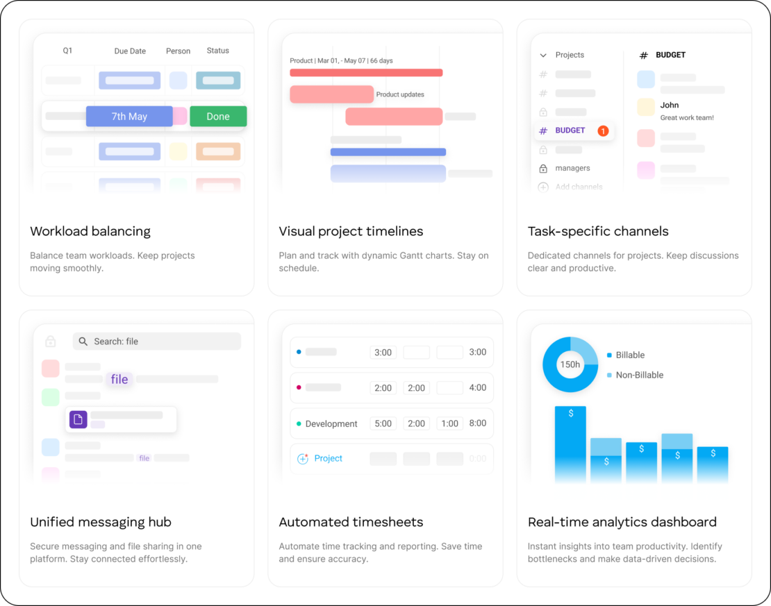
Task: Click the orange notification badge on BUDGET
Action: click(x=603, y=131)
